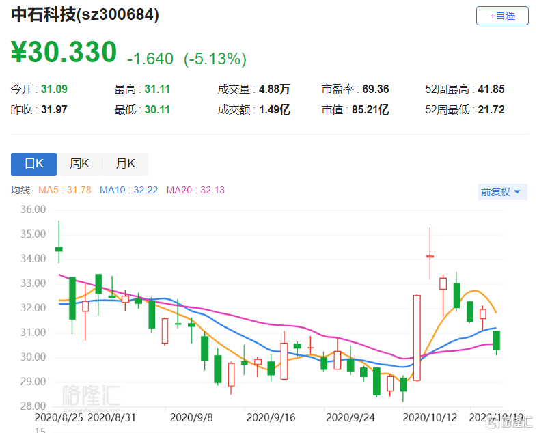Click the price change -1.640 value
The image size is (537, 433).
point(150,59)
